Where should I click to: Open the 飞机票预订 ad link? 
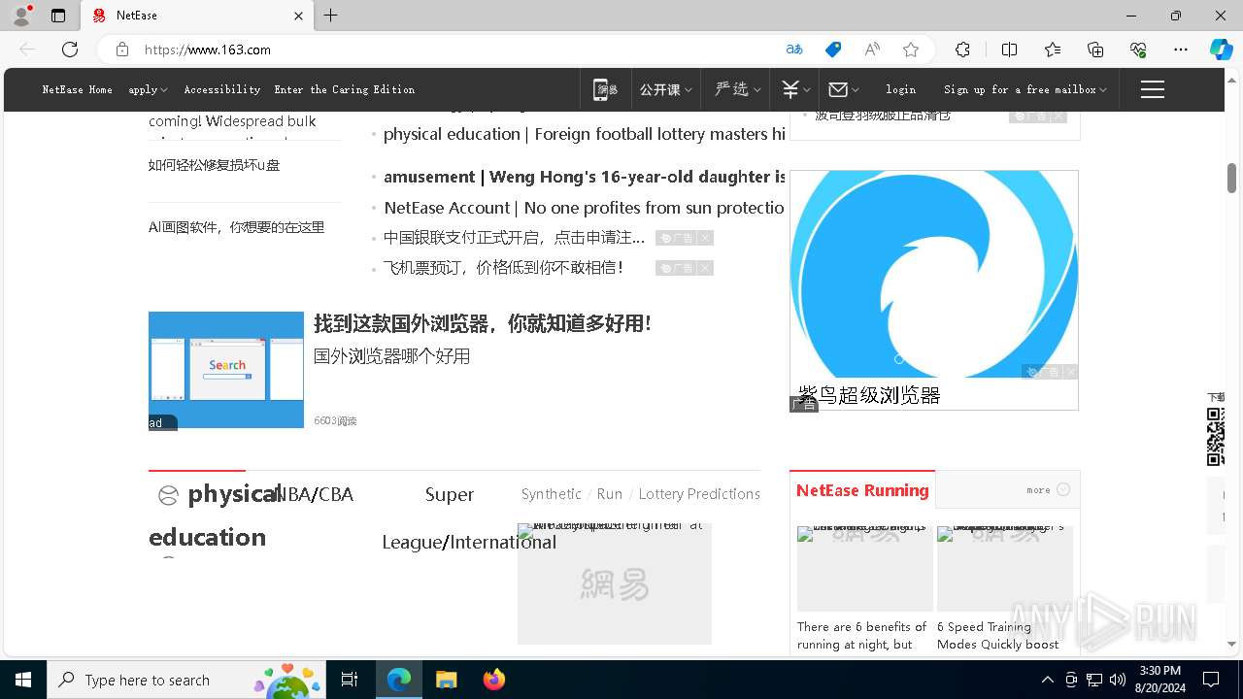pyautogui.click(x=503, y=267)
